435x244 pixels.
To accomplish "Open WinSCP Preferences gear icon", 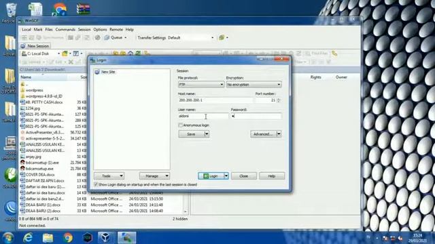I will point(97,38).
